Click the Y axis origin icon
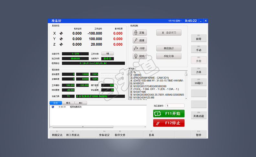The image size is (256, 157). click(61, 39)
